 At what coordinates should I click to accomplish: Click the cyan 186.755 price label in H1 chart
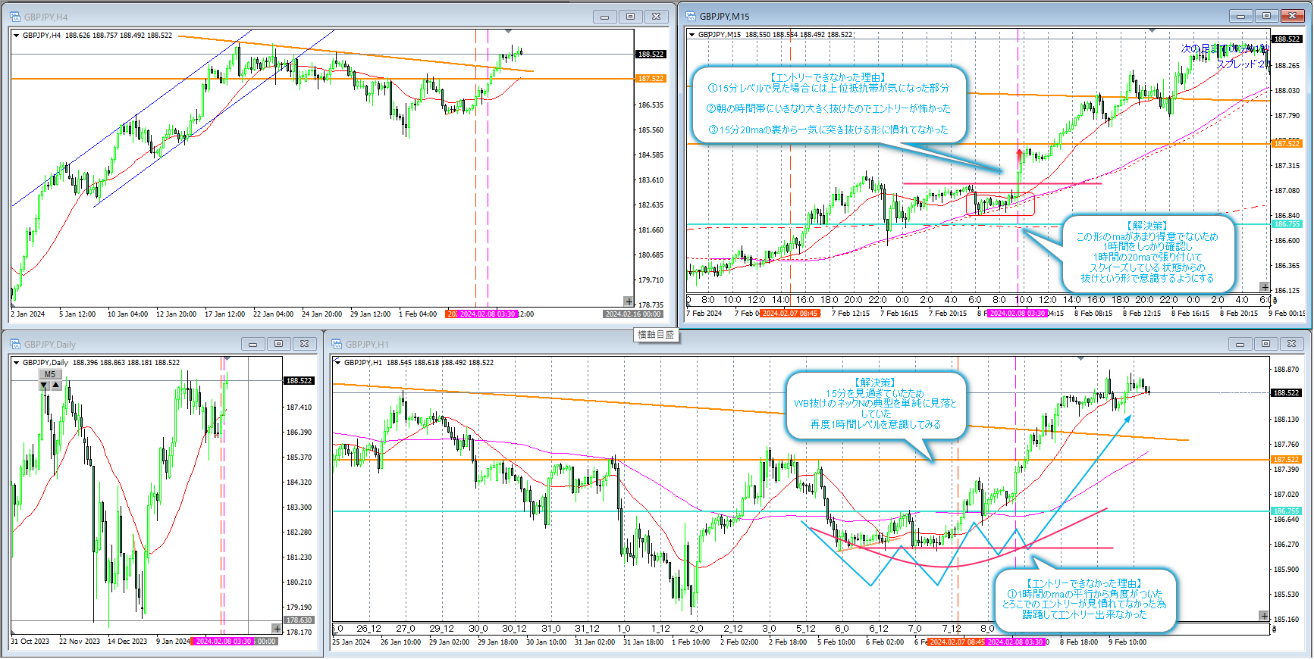1286,511
